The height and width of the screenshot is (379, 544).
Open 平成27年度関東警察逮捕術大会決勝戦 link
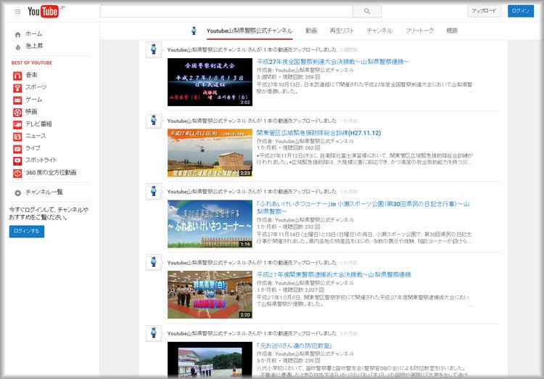(334, 274)
